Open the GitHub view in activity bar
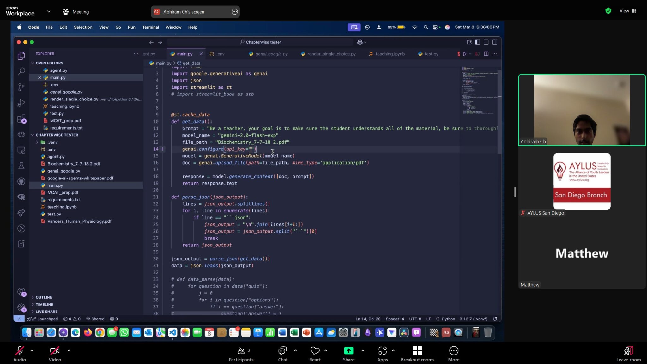647x364 pixels. [21, 181]
